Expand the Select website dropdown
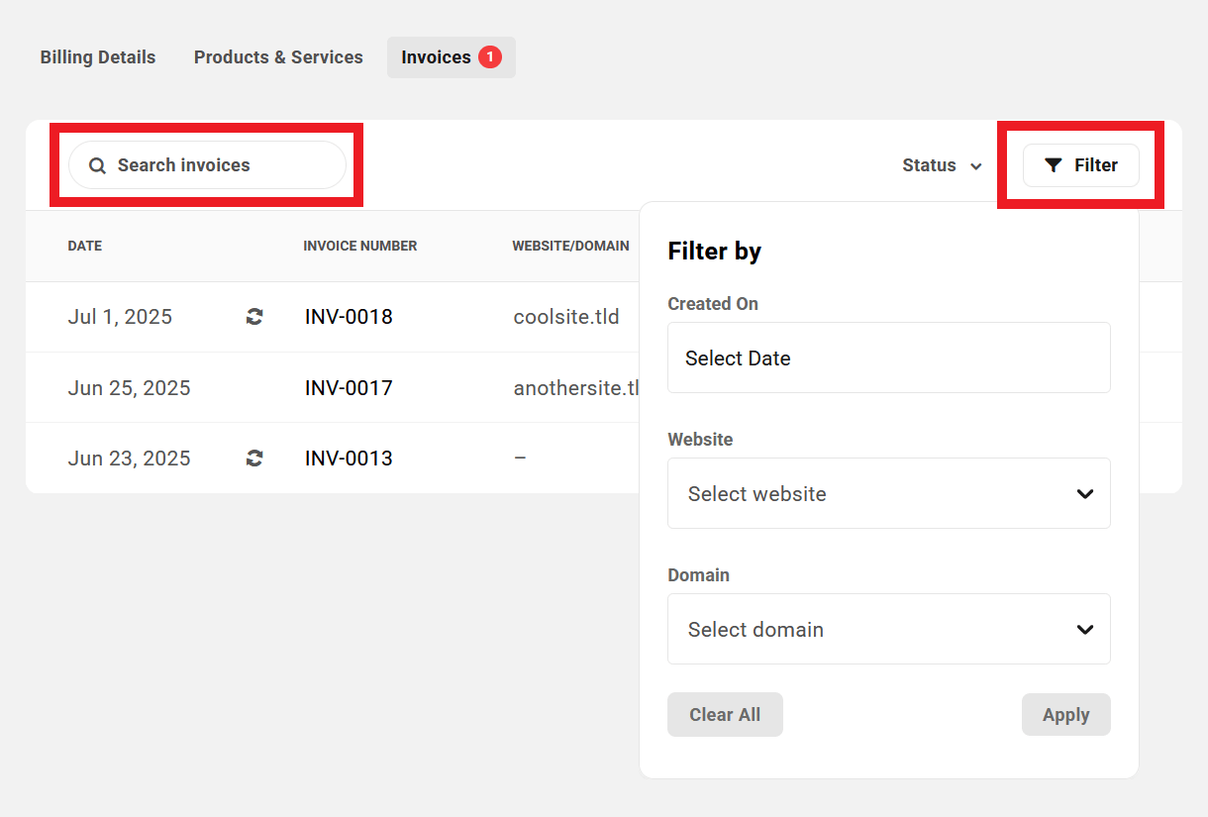 [x=888, y=493]
